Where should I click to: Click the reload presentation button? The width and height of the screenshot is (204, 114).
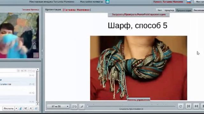[x=181, y=106]
